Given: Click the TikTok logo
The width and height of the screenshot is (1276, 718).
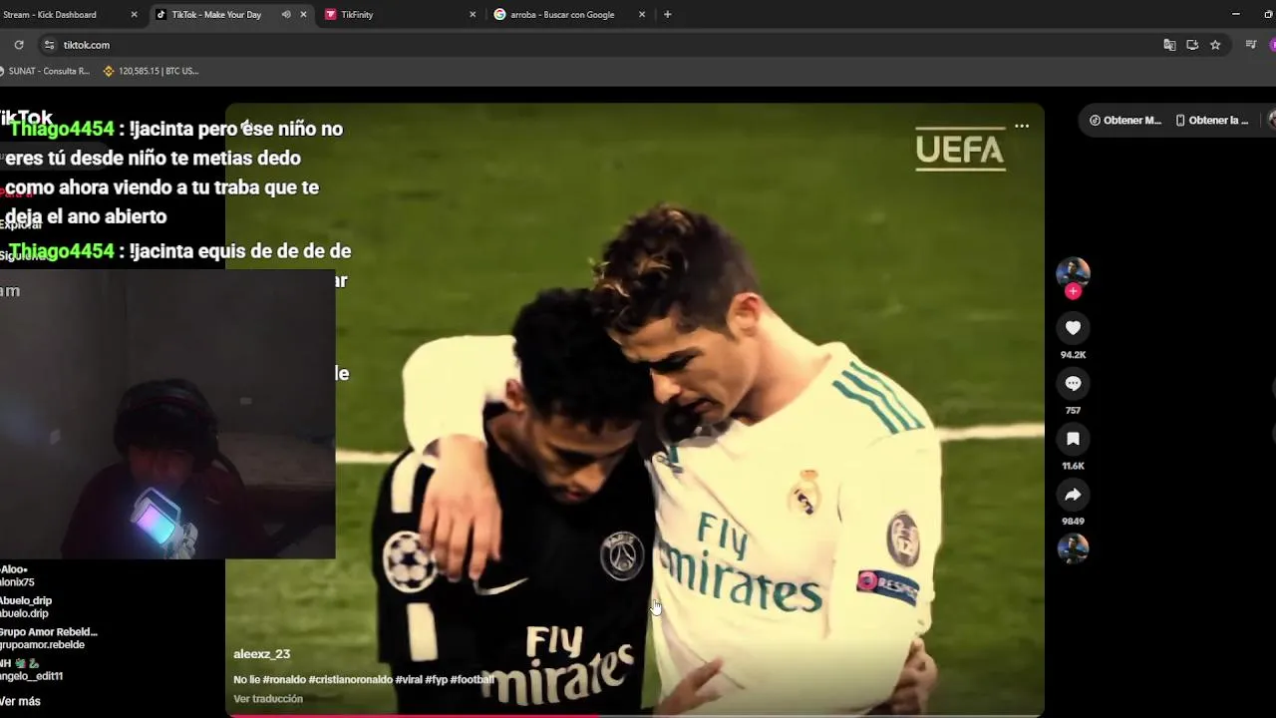Looking at the screenshot, I should point(26,118).
